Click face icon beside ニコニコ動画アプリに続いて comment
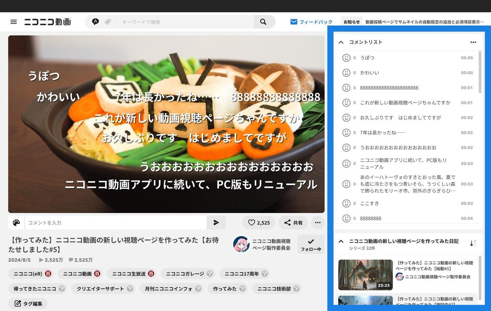Image resolution: width=491 pixels, height=311 pixels. pyautogui.click(x=346, y=163)
